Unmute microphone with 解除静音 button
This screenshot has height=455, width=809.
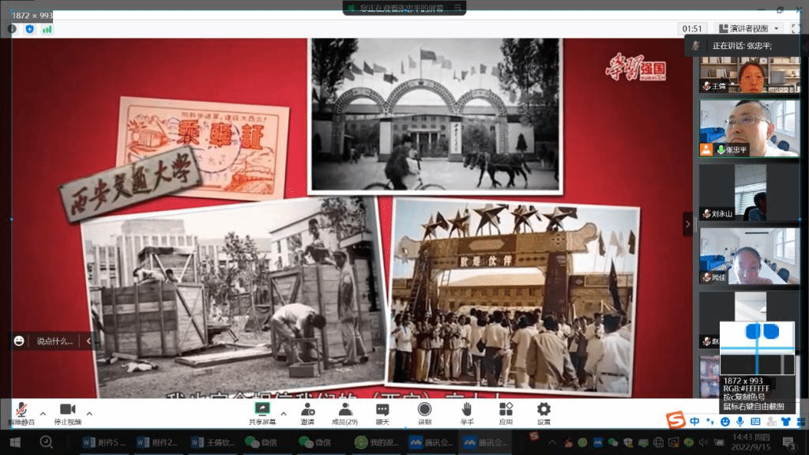tap(22, 412)
